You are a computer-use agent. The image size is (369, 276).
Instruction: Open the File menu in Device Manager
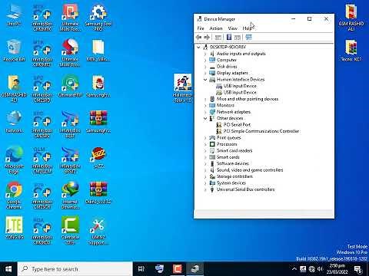coord(201,28)
